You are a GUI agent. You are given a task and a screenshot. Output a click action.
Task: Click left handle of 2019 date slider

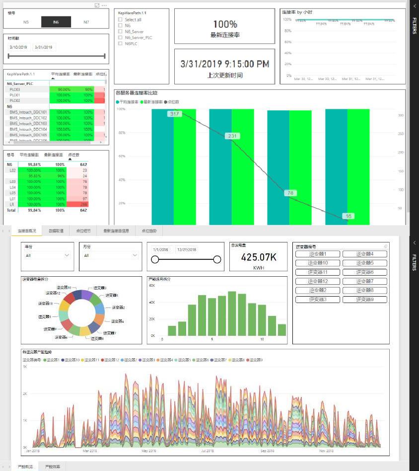click(x=9, y=56)
